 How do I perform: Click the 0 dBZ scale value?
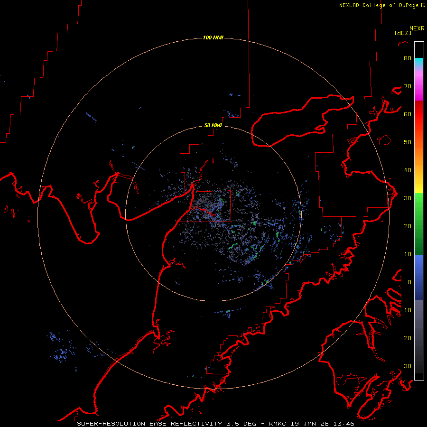point(409,282)
